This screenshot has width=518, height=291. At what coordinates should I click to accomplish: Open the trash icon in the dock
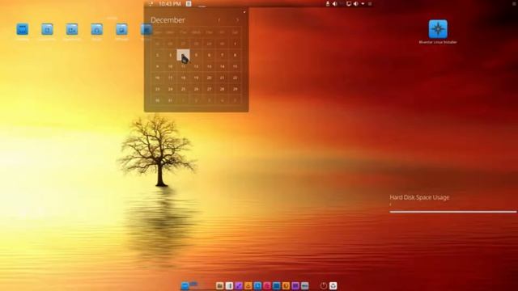point(333,285)
